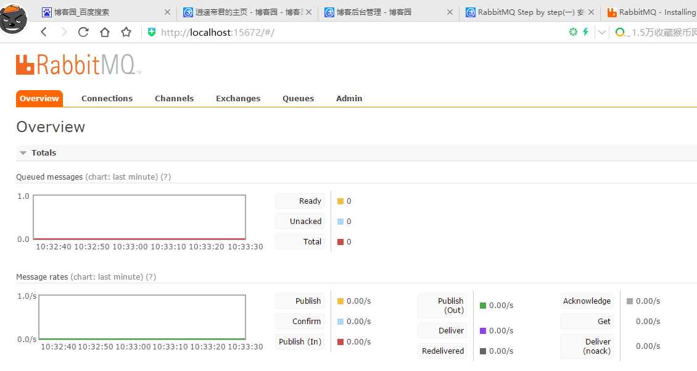The width and height of the screenshot is (697, 371).
Task: Click Message rates chart: last minute link
Action: click(107, 277)
